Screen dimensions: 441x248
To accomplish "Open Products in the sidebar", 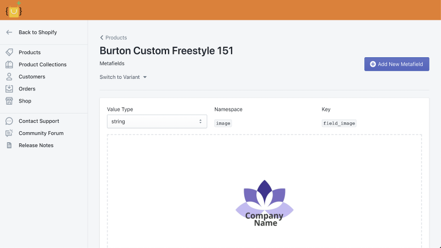I will 30,52.
